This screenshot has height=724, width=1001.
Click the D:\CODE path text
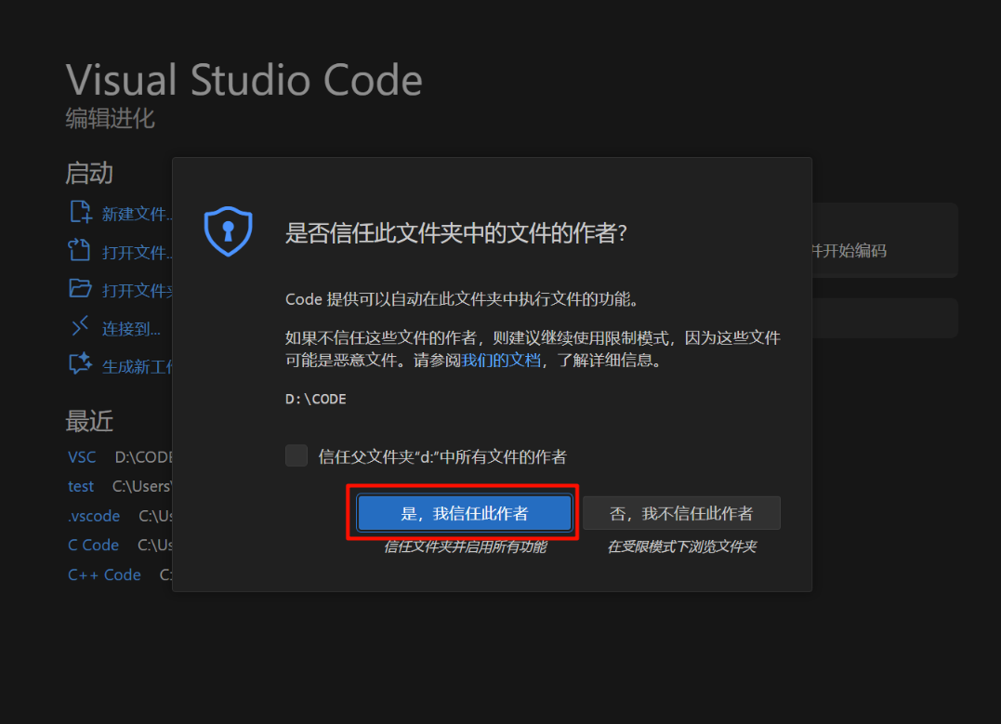pyautogui.click(x=315, y=399)
